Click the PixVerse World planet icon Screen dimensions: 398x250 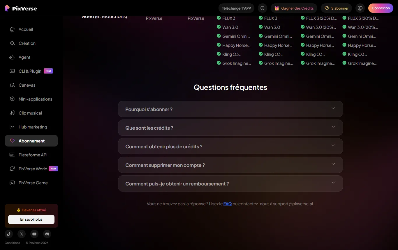coord(12,169)
